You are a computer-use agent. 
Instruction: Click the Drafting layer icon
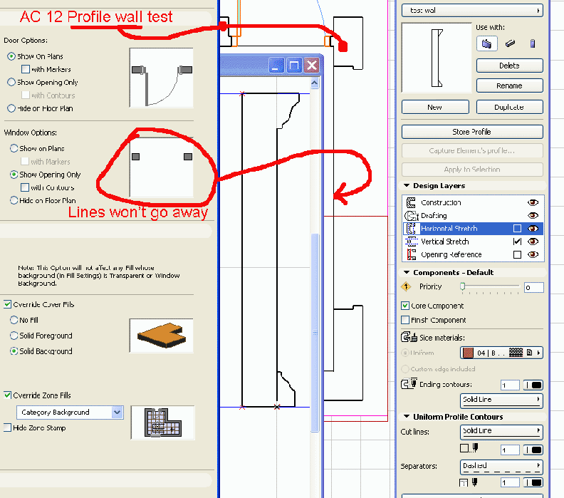(x=411, y=216)
